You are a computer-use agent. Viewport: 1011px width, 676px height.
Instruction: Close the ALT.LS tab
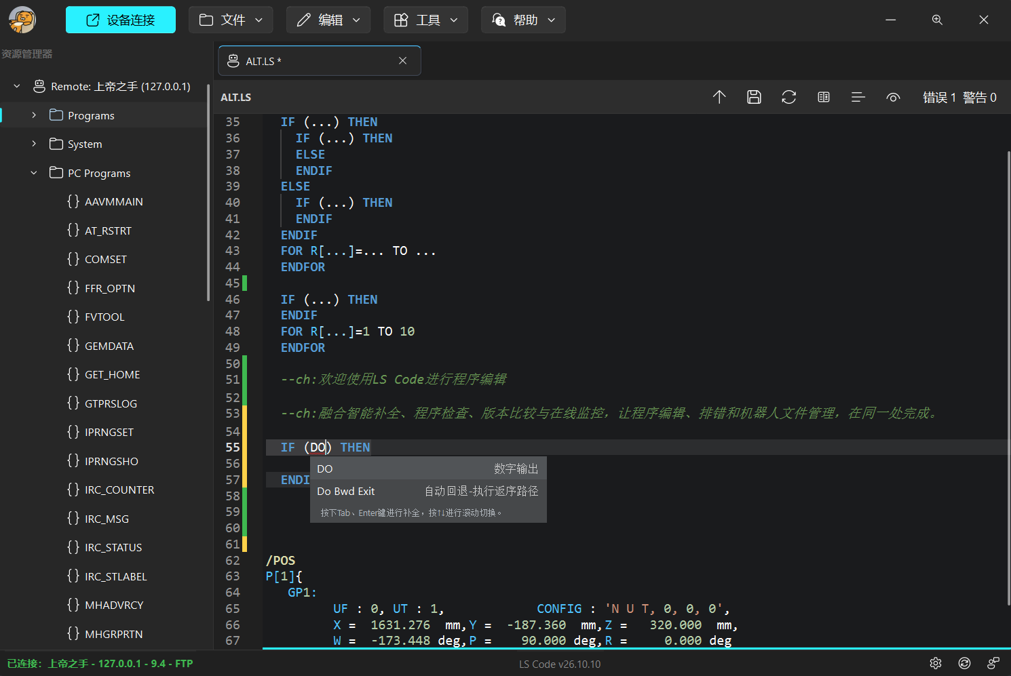pos(403,61)
